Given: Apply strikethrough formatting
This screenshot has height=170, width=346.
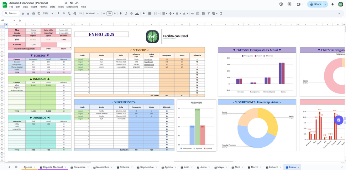Looking at the screenshot, I should [131, 13].
